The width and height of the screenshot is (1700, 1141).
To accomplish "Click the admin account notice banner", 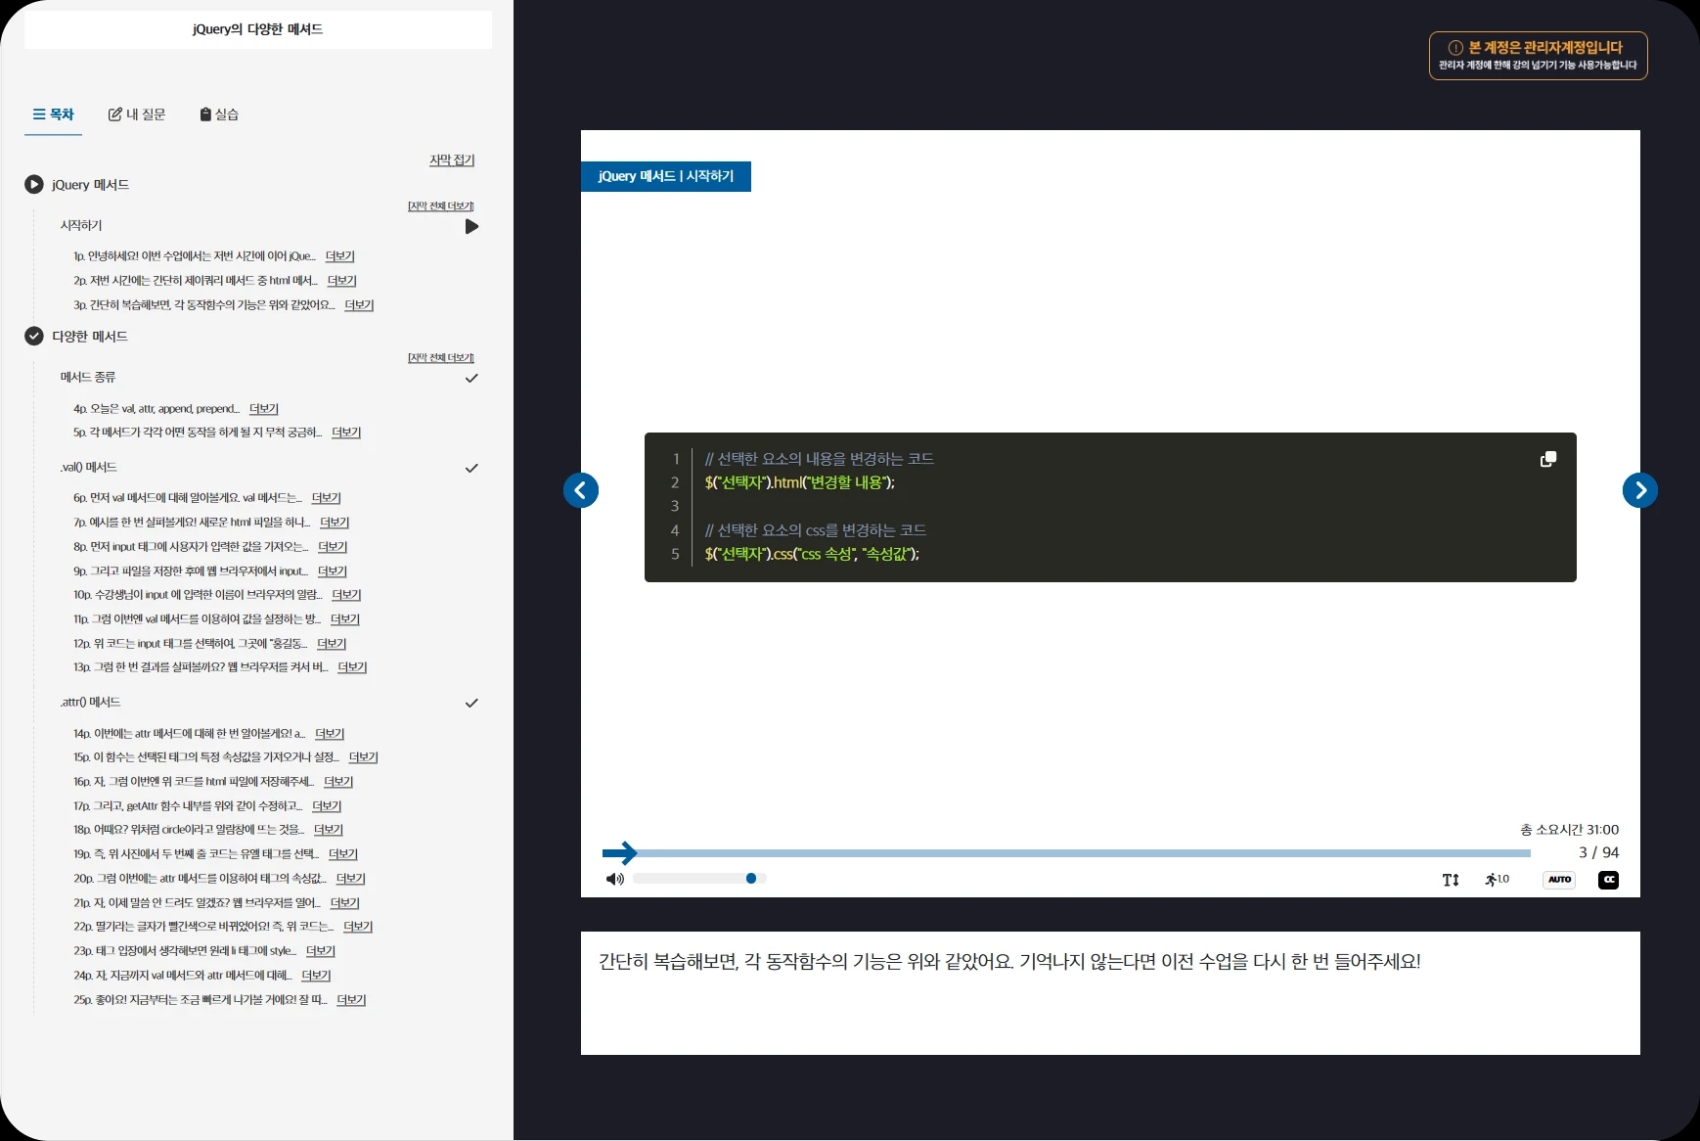I will pos(1538,56).
